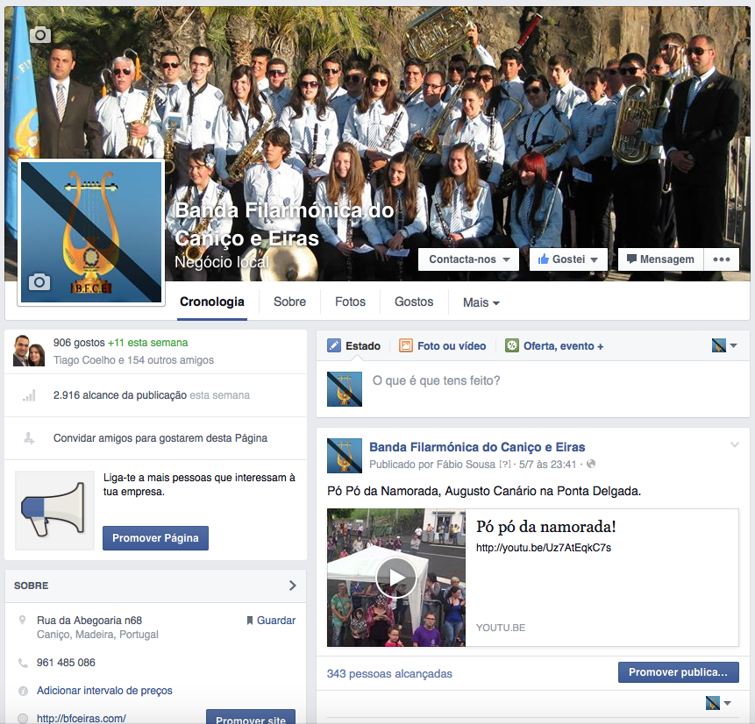Click the Foto ou vídeo icon
This screenshot has width=755, height=724.
tap(405, 346)
